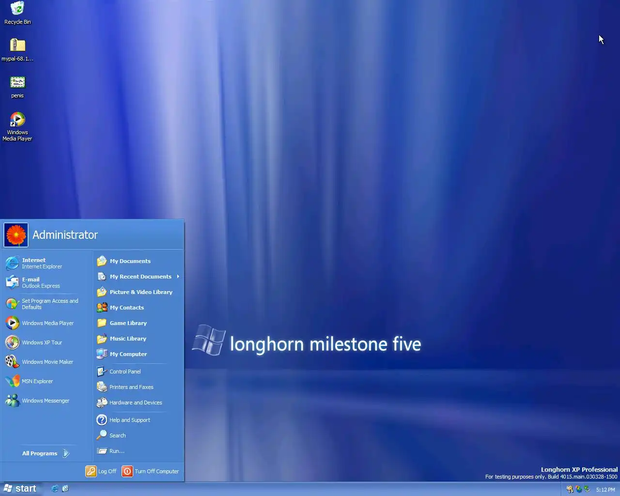
Task: Open Hardware and Devices
Action: pyautogui.click(x=139, y=403)
